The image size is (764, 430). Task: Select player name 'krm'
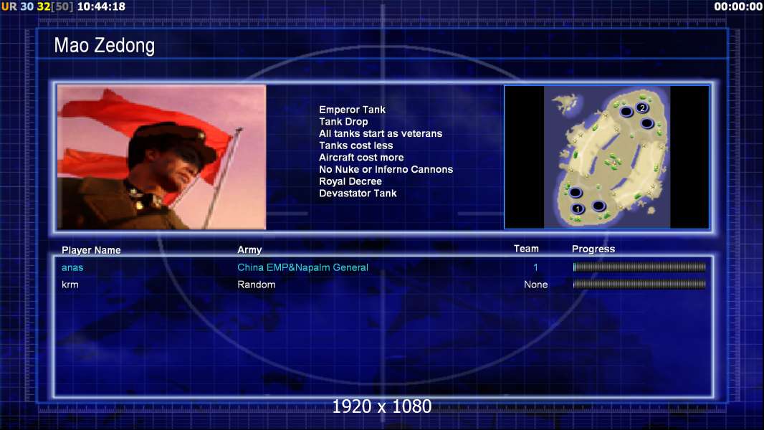pos(70,285)
